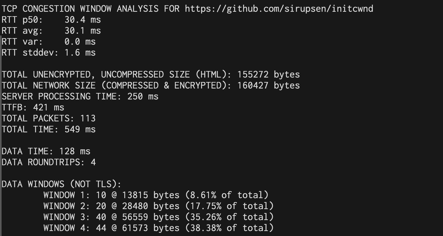This screenshot has height=236, width=443.
Task: Click the 160427 bytes network size
Action: (x=268, y=85)
